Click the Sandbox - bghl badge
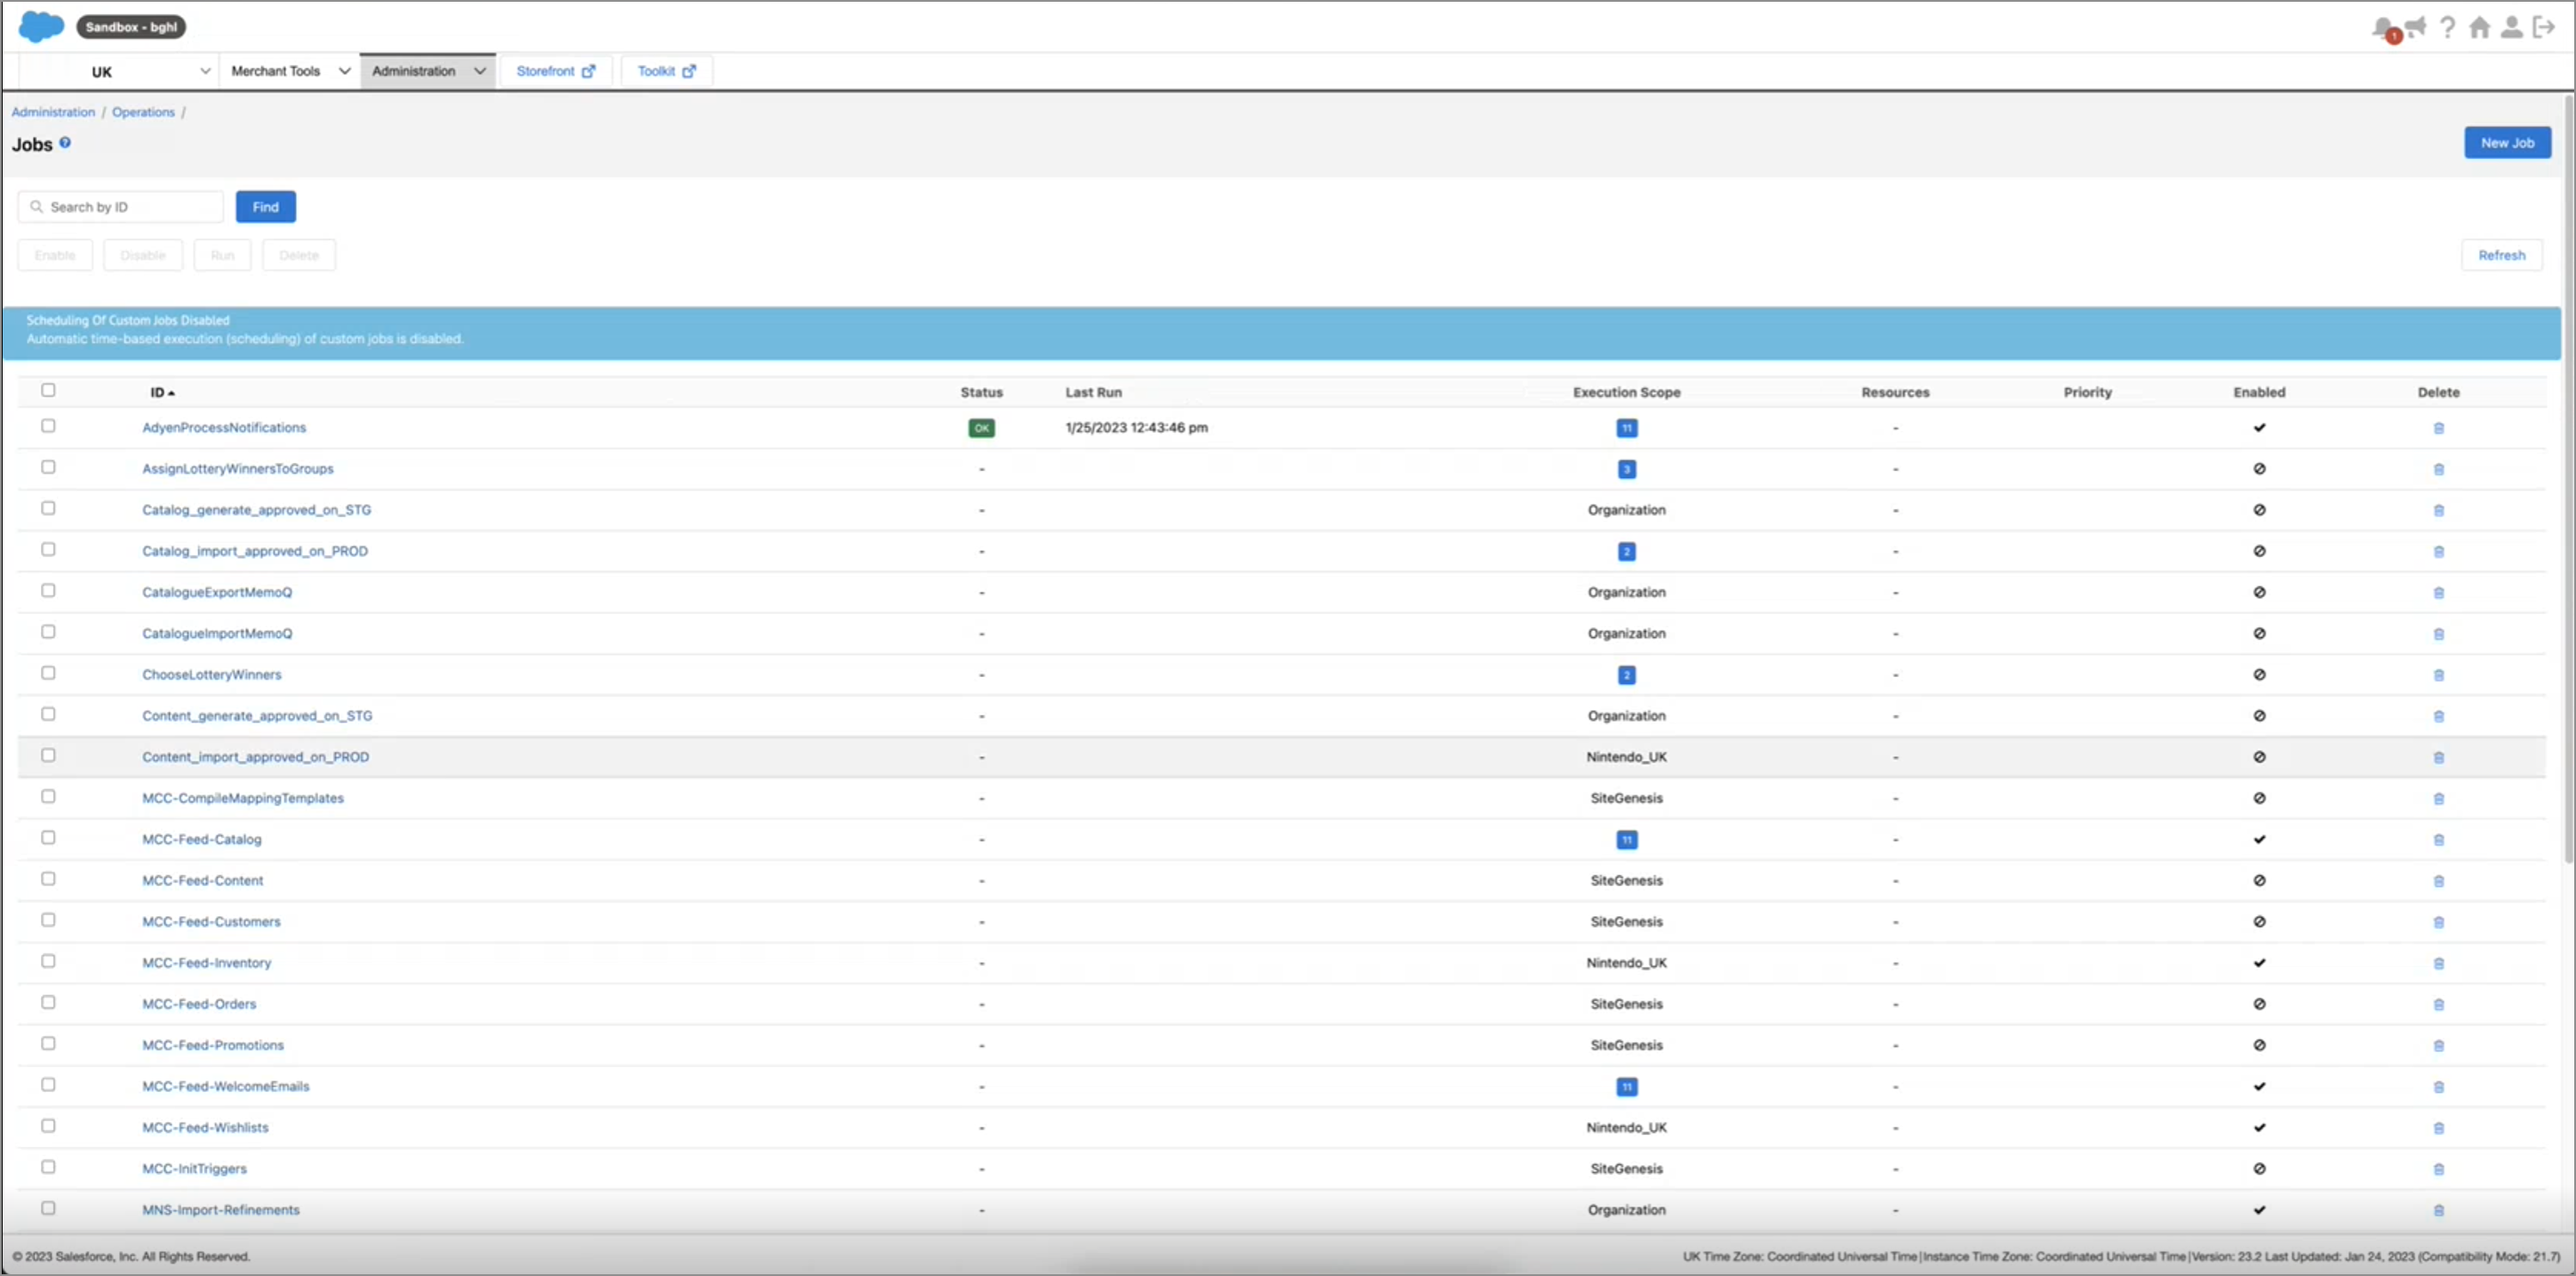This screenshot has height=1276, width=2576. coord(131,27)
